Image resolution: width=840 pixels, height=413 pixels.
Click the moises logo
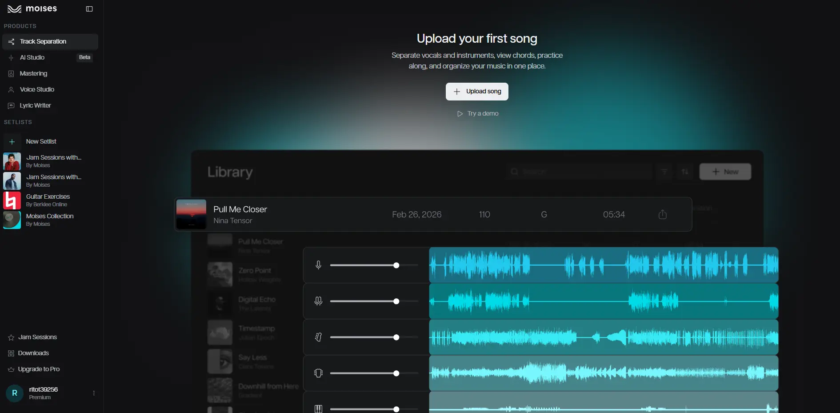tap(32, 9)
